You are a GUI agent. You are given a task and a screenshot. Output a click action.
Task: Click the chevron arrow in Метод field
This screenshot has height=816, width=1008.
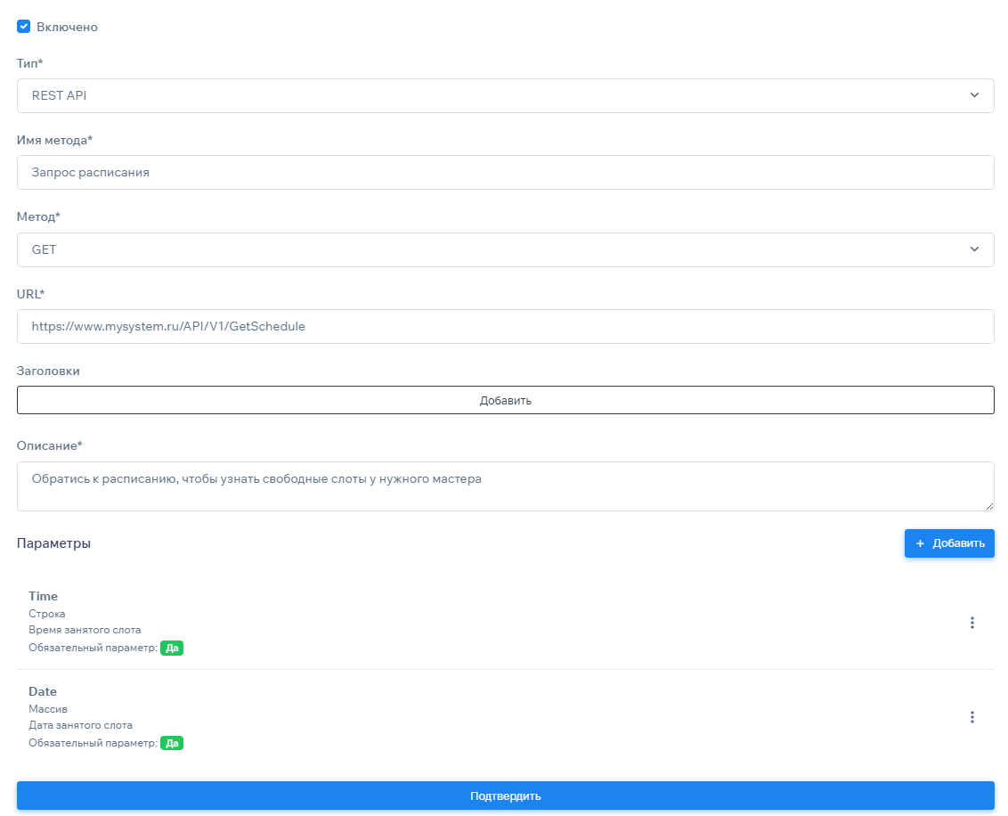974,249
